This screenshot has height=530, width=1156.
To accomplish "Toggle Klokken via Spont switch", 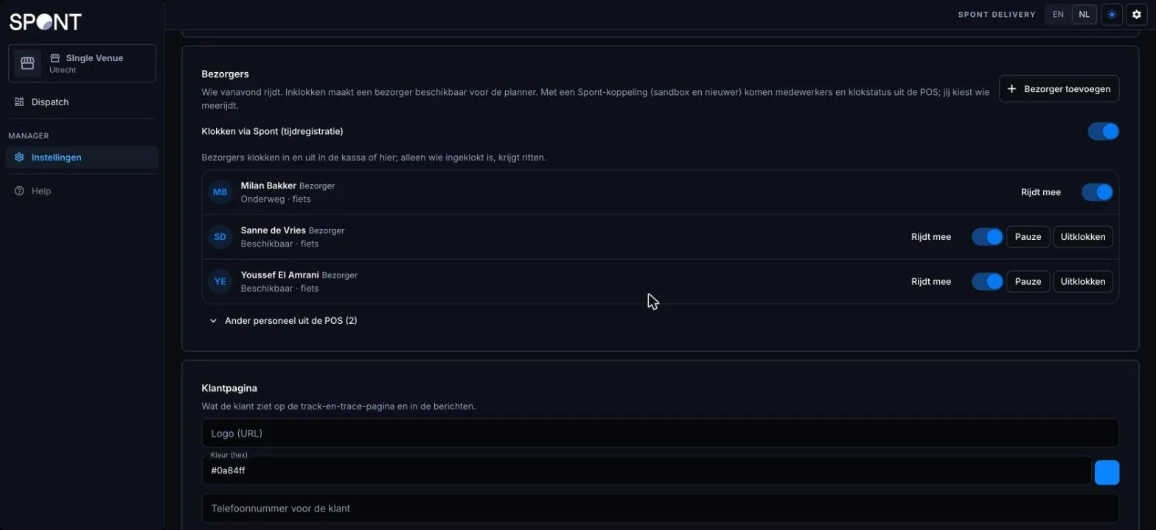I will click(1104, 131).
